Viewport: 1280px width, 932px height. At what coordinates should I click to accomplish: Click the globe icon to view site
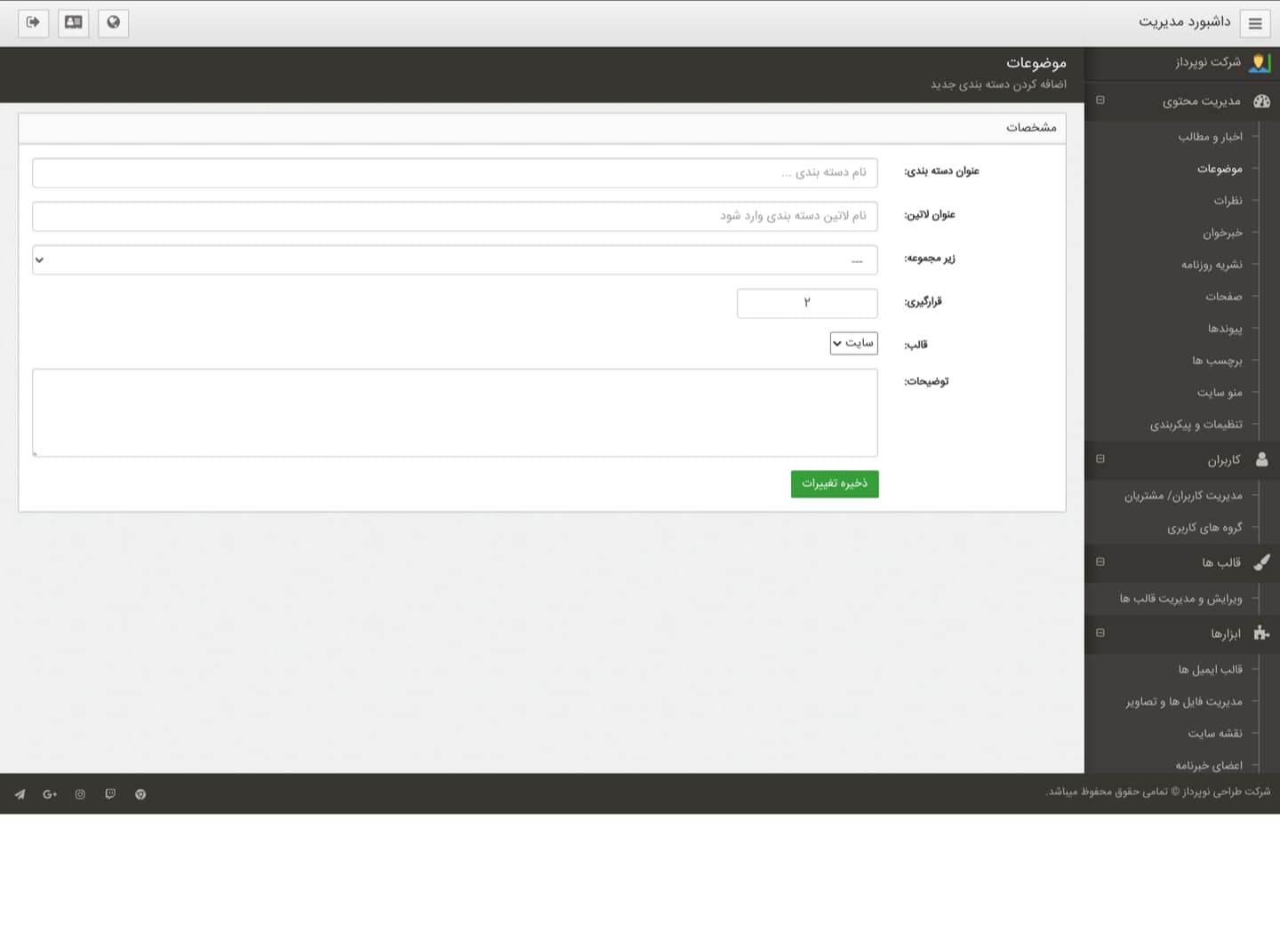tap(114, 23)
